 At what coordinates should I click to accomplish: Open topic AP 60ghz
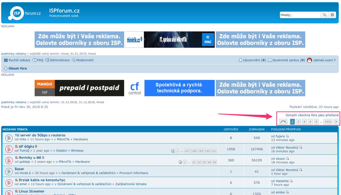coord(26,147)
